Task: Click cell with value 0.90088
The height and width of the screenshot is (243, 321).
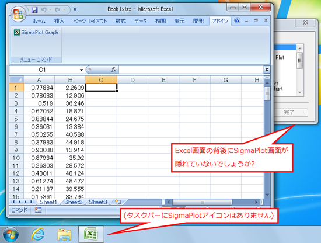Action: [39, 150]
